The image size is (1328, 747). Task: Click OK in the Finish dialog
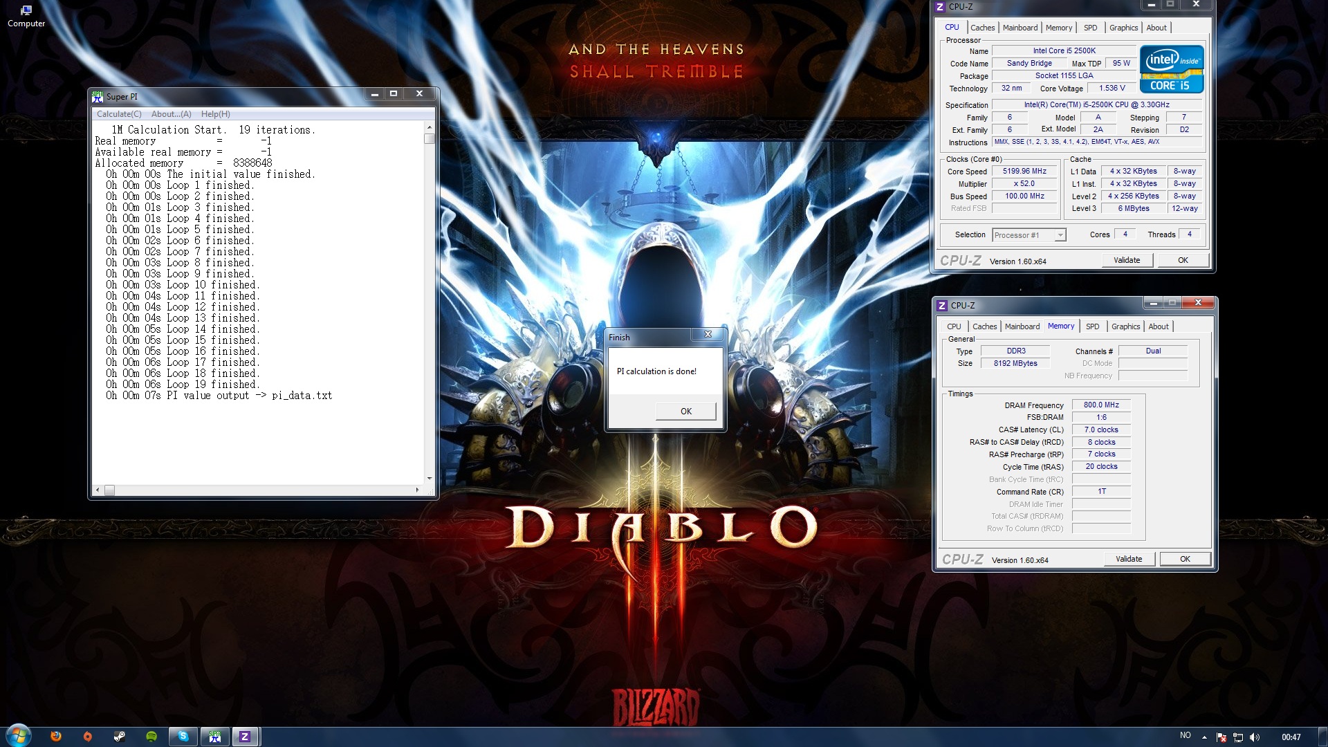point(686,411)
